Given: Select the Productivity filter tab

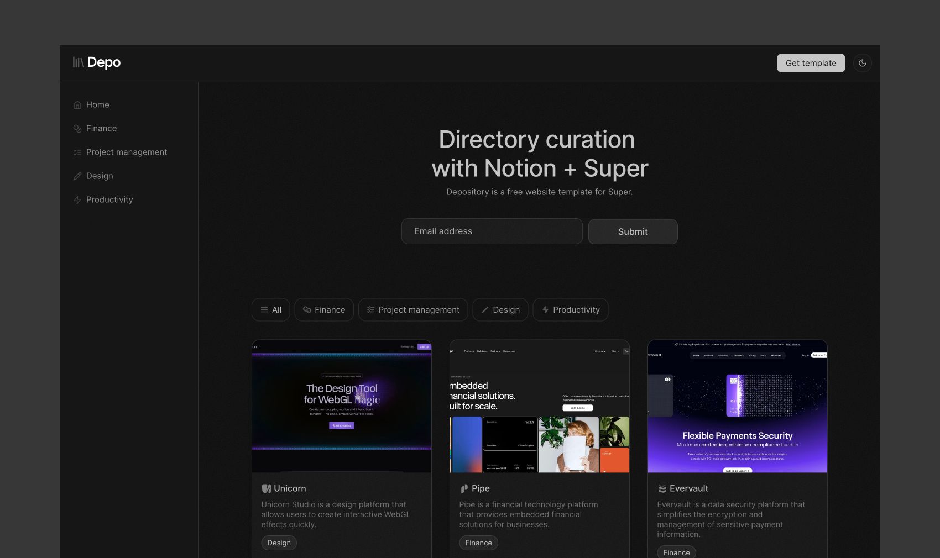Looking at the screenshot, I should [571, 310].
